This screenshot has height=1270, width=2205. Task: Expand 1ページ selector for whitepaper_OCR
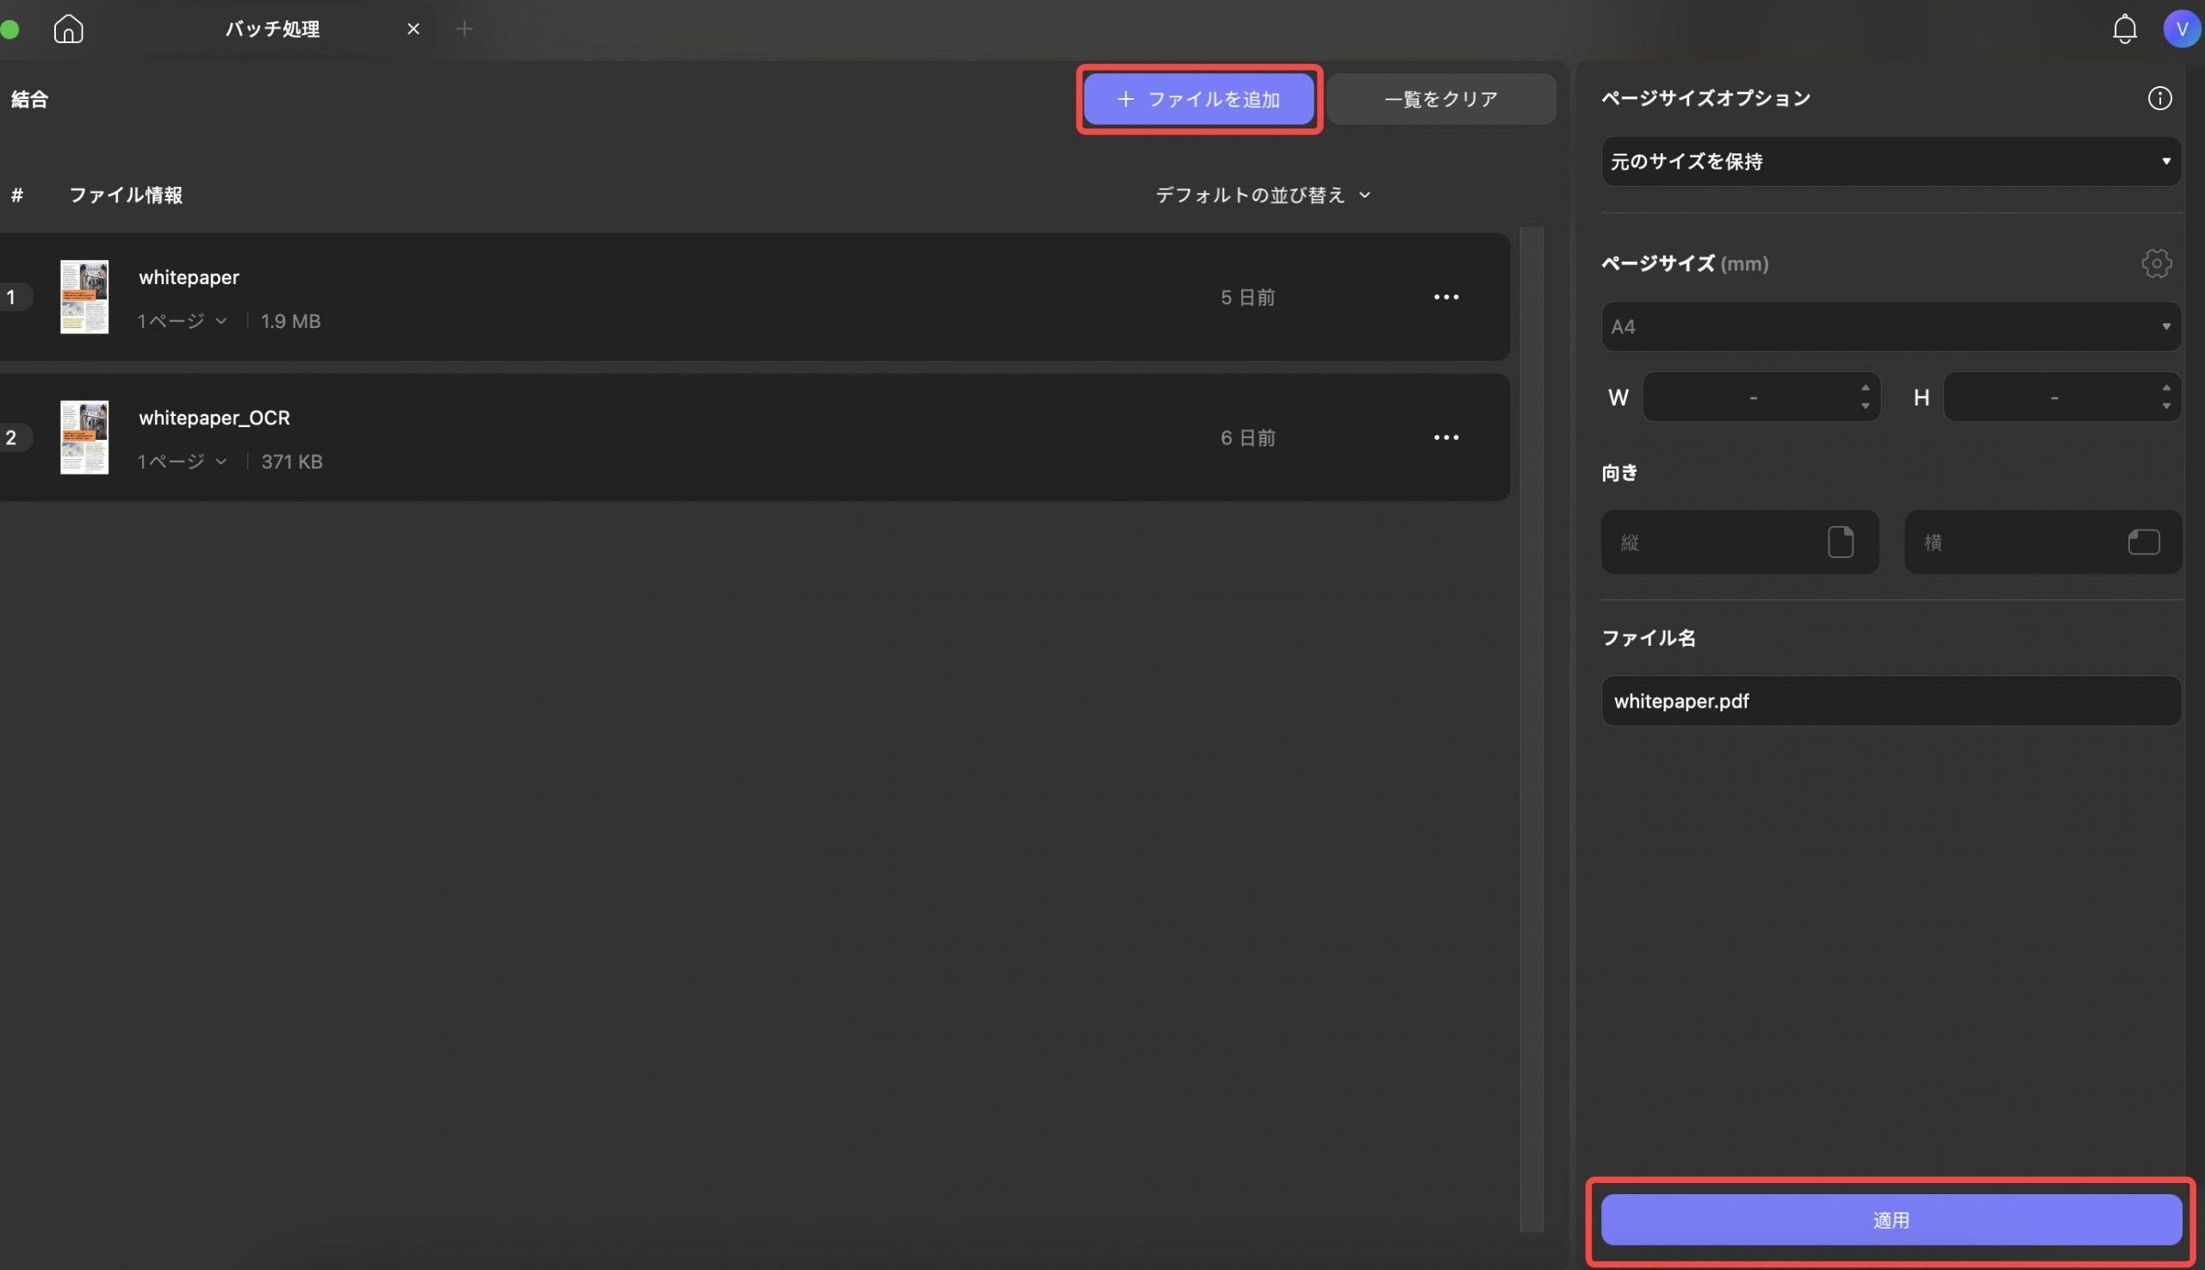tap(183, 462)
